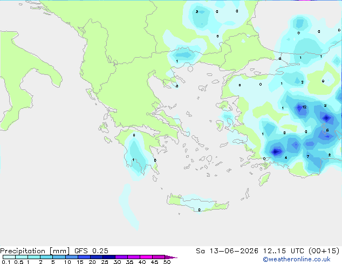Click the '4' precipitation value on map
Screen dimensions: 342x264
coord(286,158)
